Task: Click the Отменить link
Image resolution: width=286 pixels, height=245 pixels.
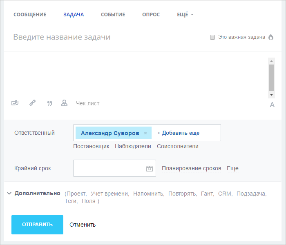Action: (x=83, y=225)
